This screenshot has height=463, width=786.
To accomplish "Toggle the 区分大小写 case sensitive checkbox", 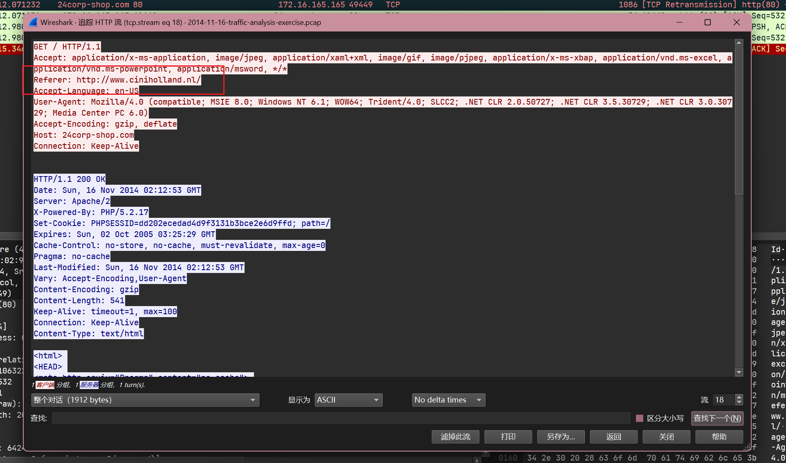I will (x=640, y=418).
